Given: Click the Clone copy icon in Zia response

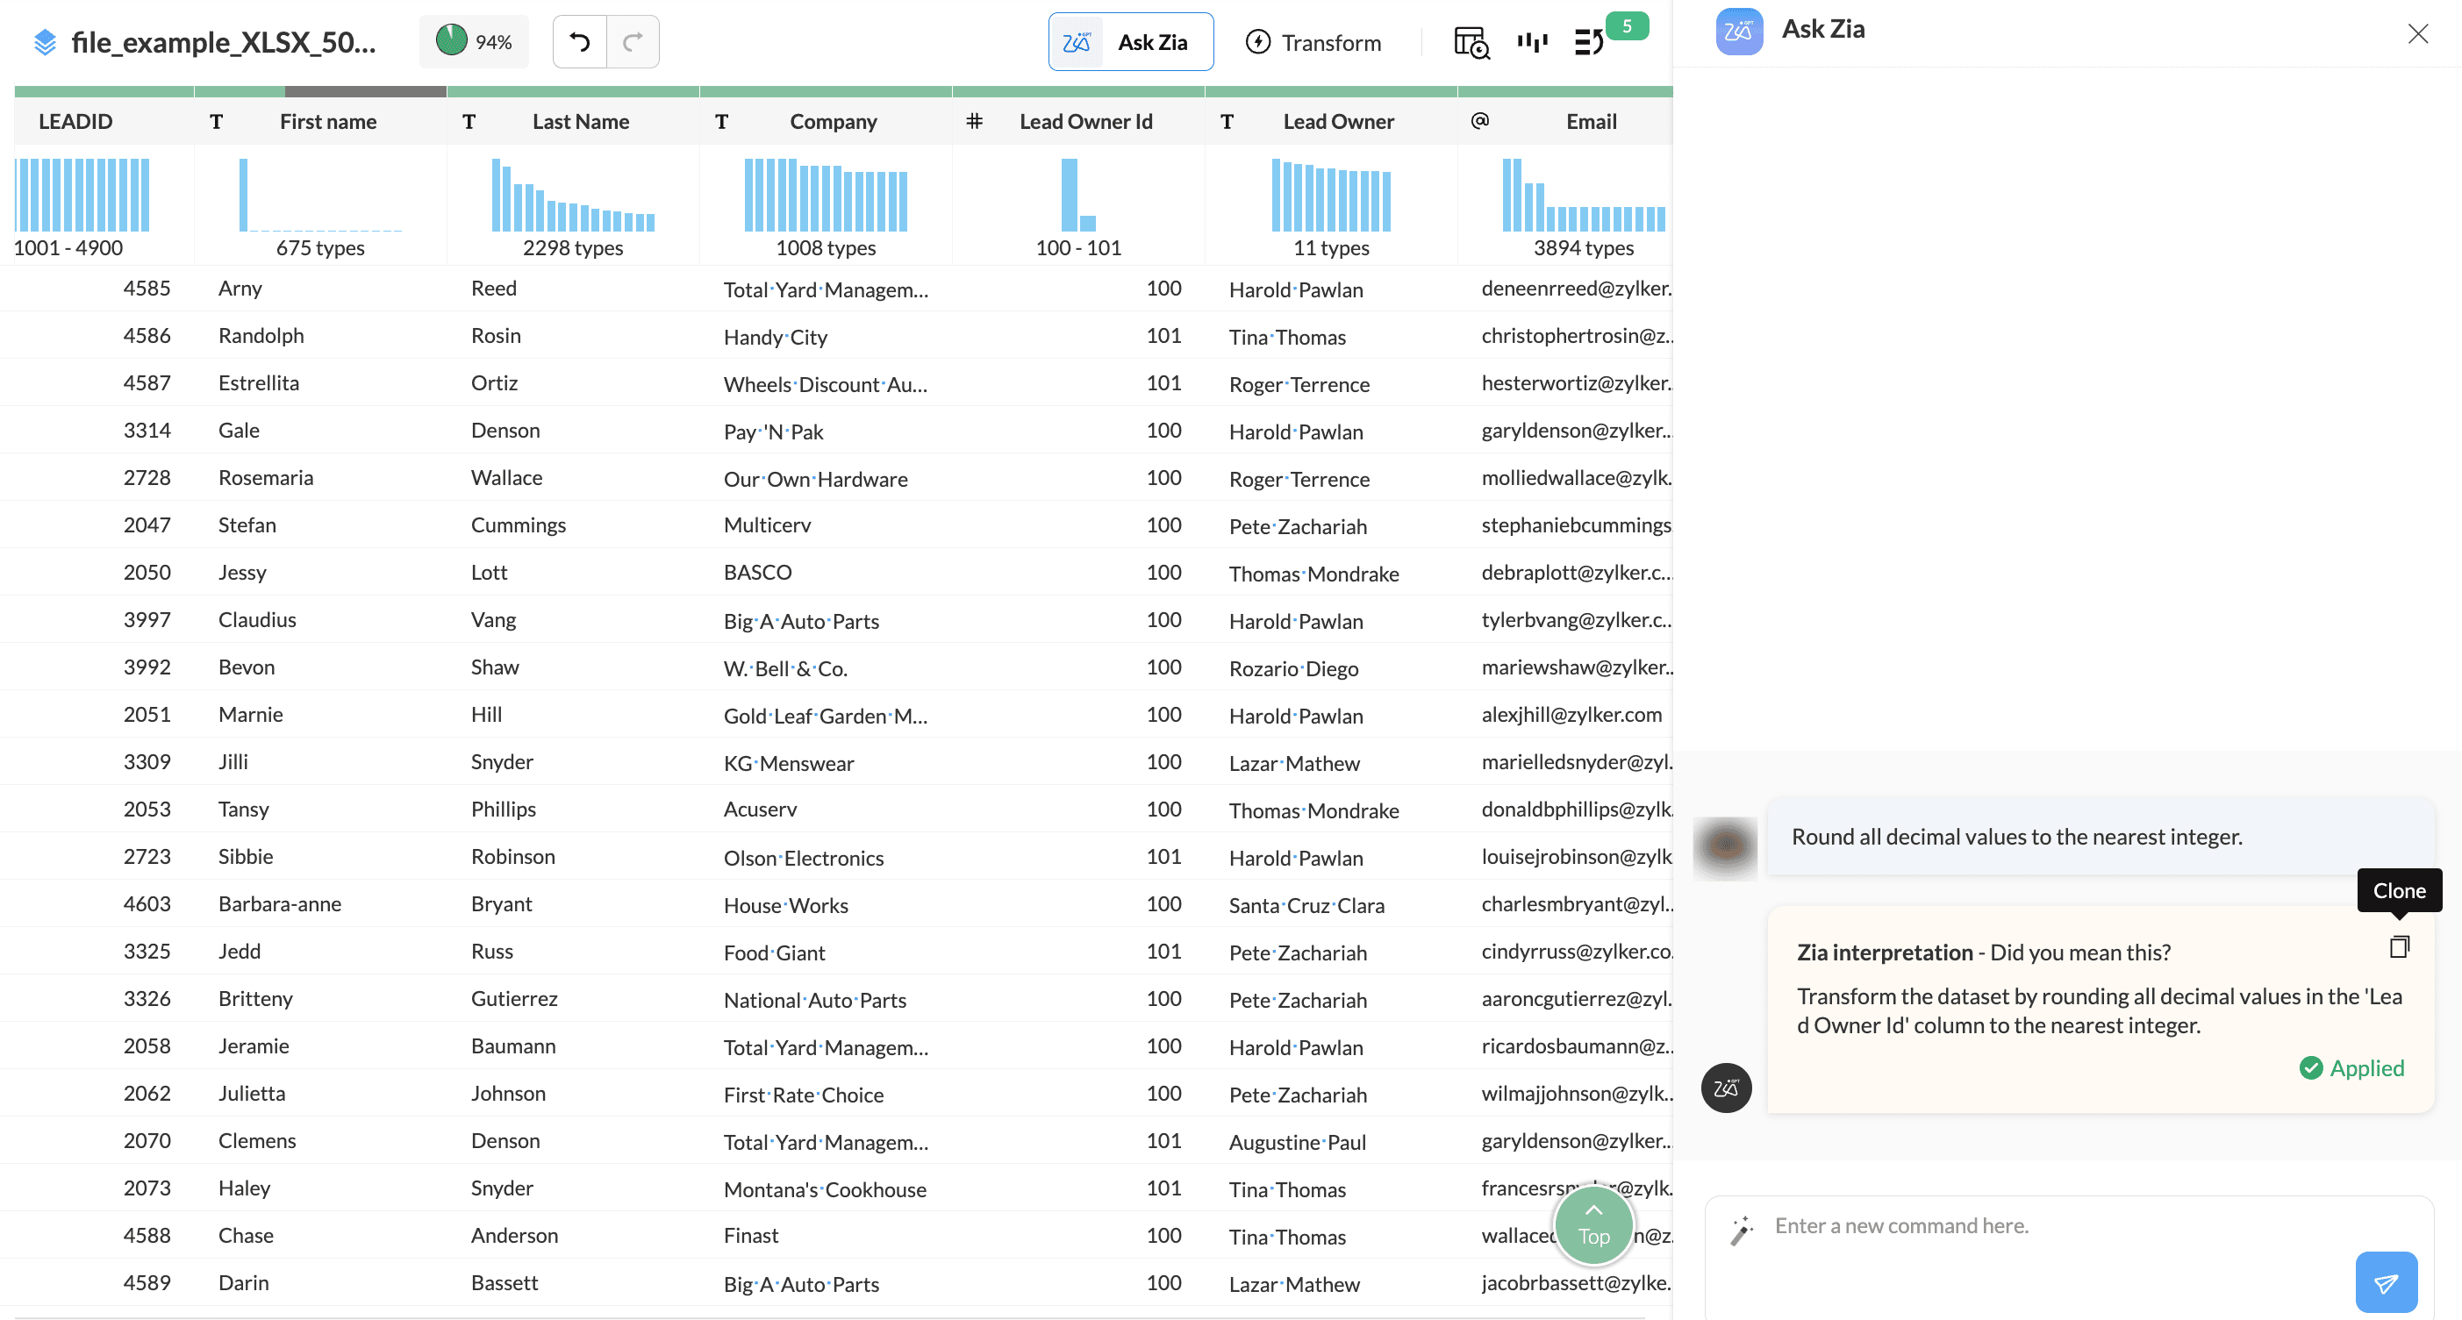Looking at the screenshot, I should click(2399, 946).
